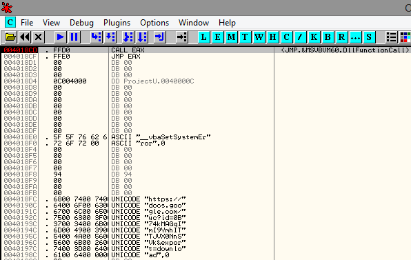
Task: Show Run trace with the dots button
Action: pos(355,37)
